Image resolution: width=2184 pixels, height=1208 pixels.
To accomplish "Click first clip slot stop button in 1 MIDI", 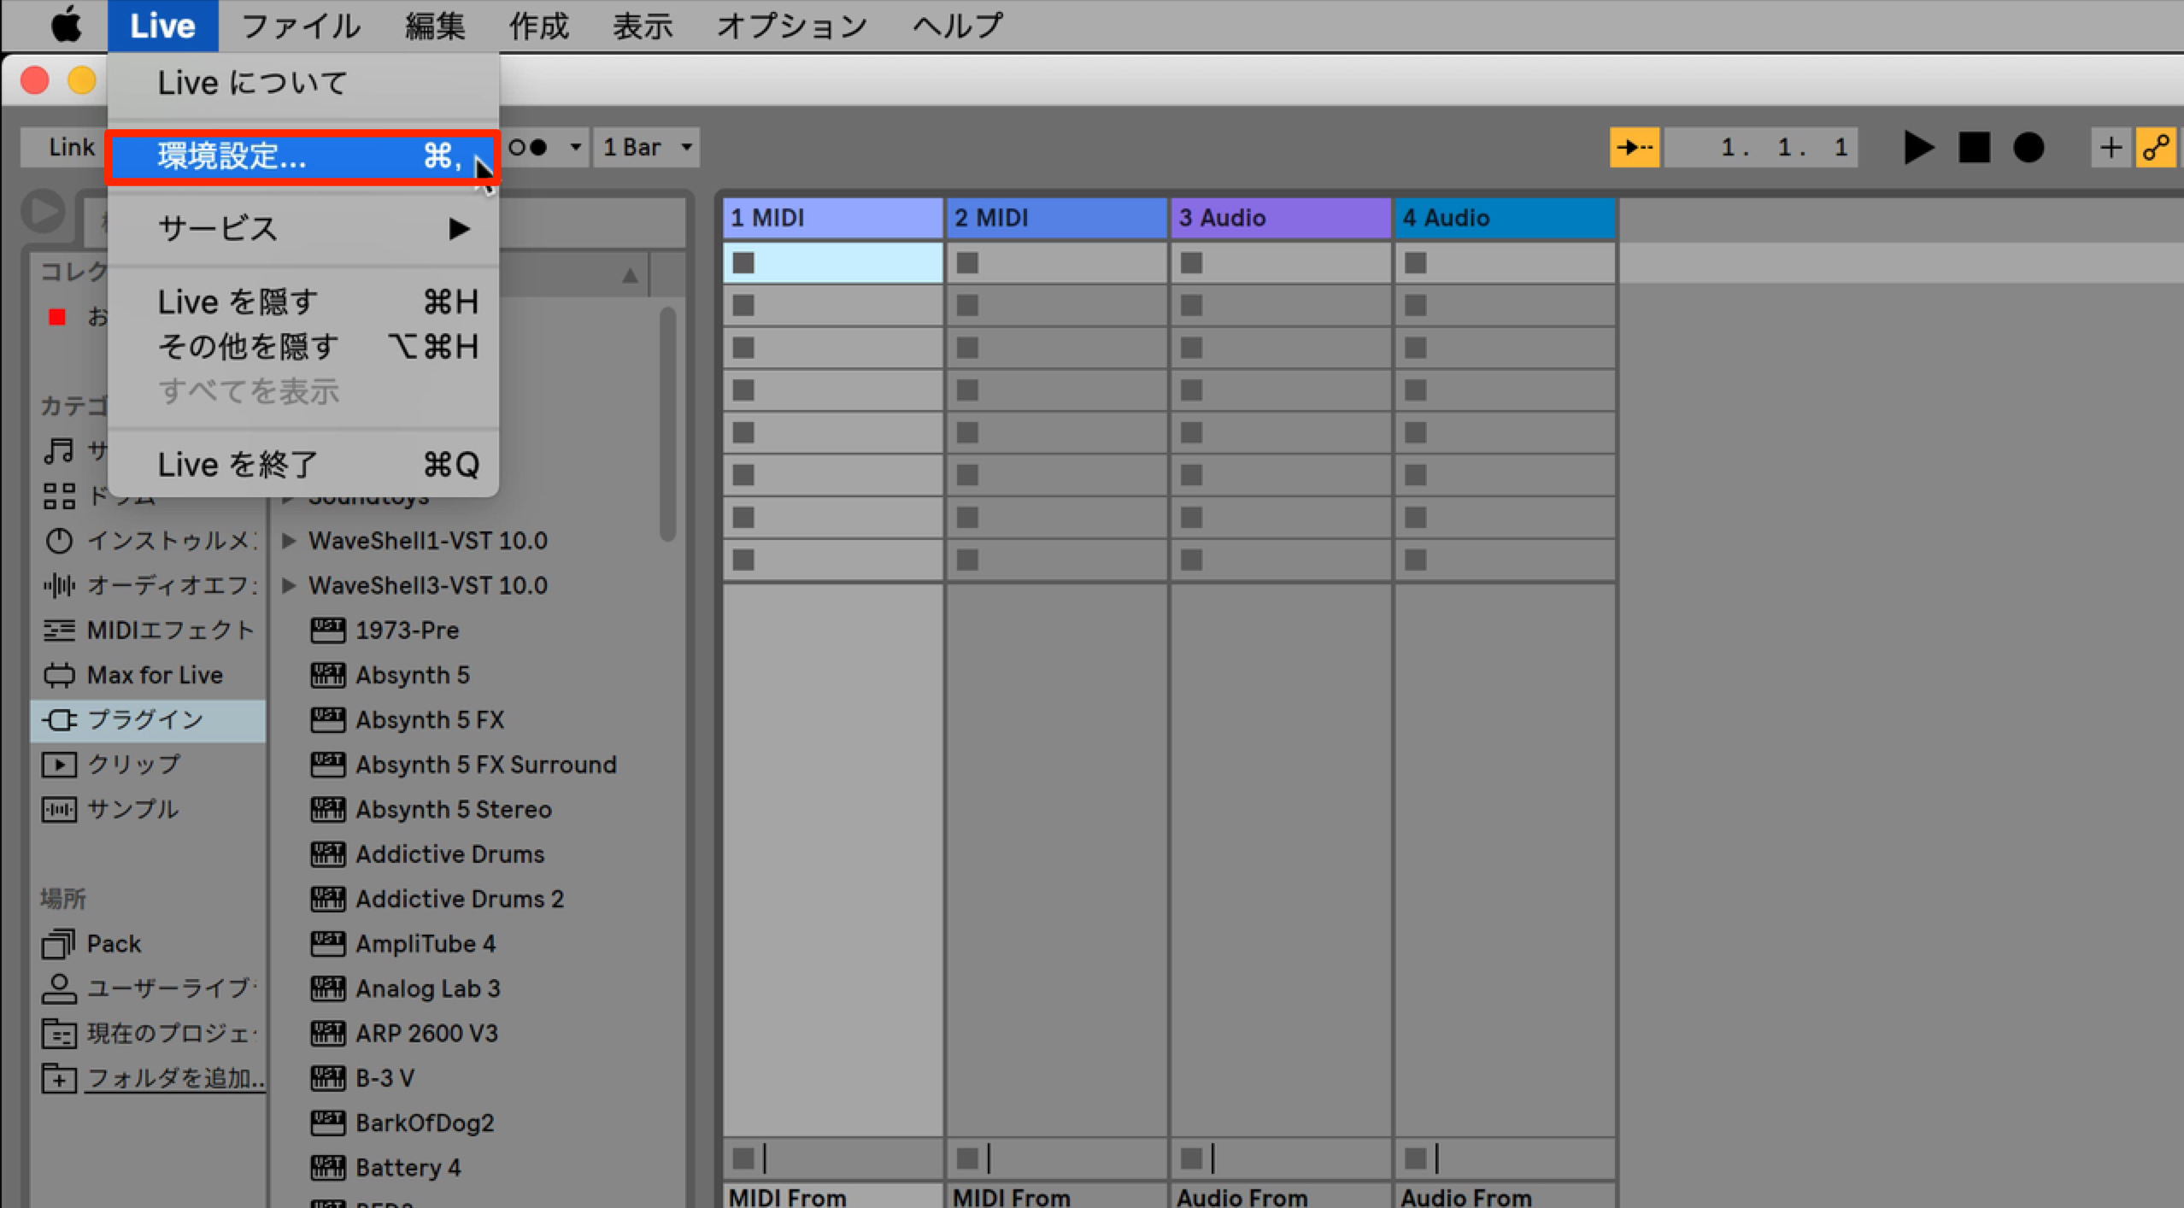I will [743, 263].
